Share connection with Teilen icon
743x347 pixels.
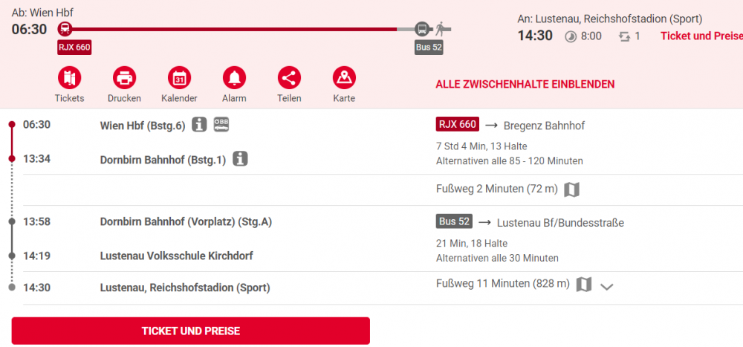(x=289, y=78)
